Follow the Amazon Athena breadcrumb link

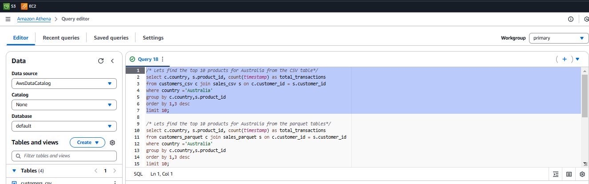(34, 19)
